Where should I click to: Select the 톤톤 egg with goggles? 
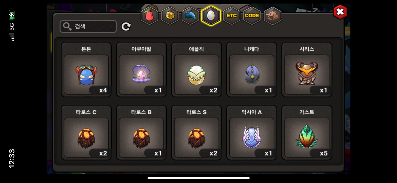pyautogui.click(x=86, y=70)
